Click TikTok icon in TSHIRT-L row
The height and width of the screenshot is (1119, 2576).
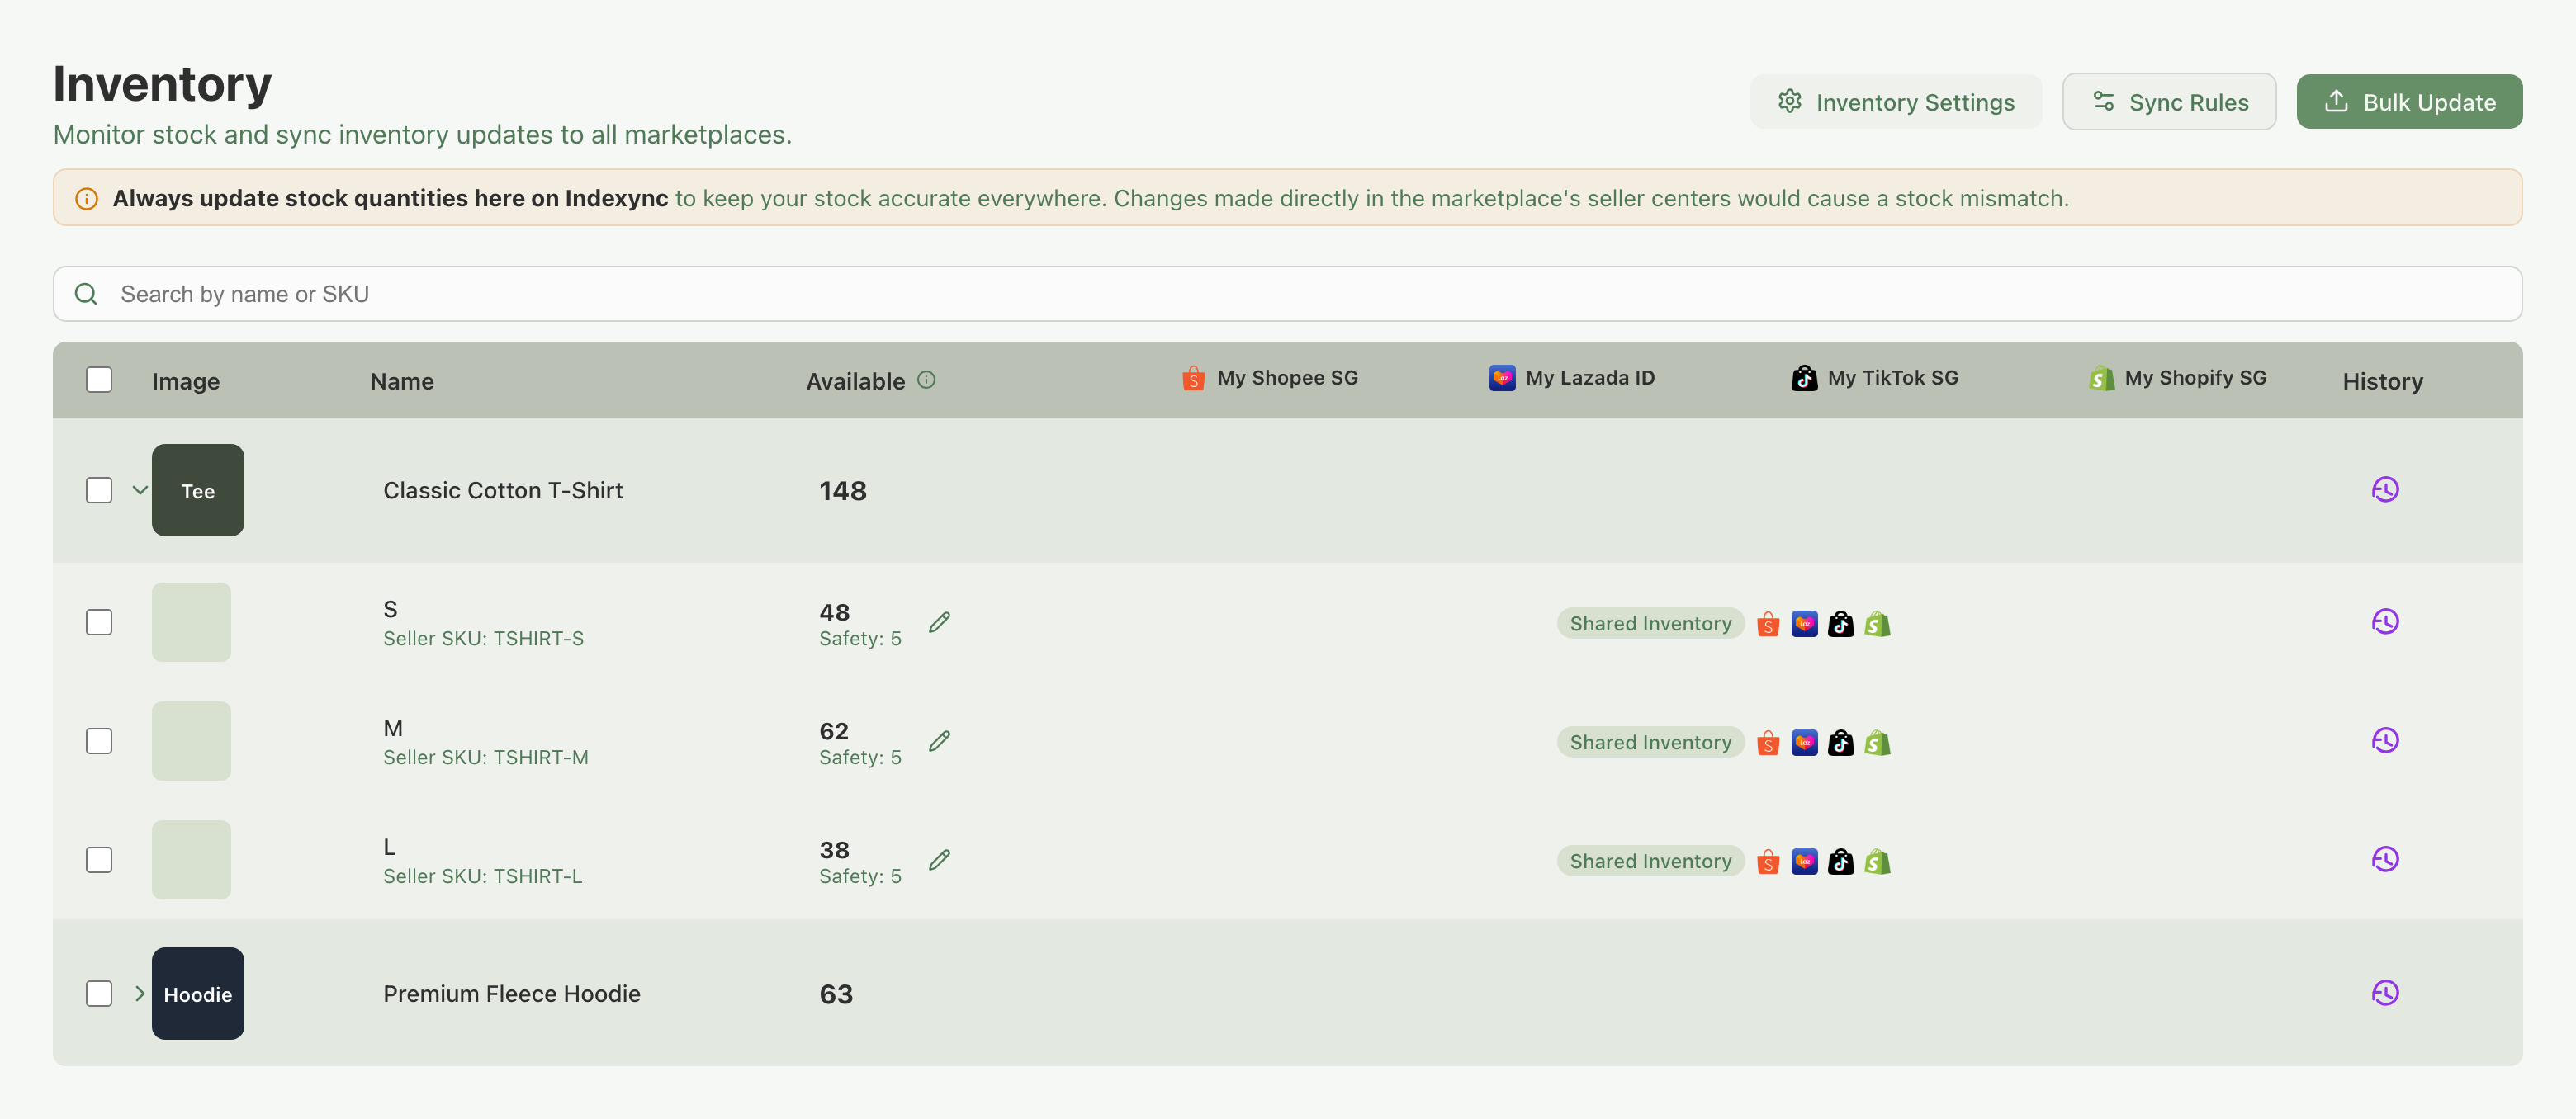click(1840, 862)
